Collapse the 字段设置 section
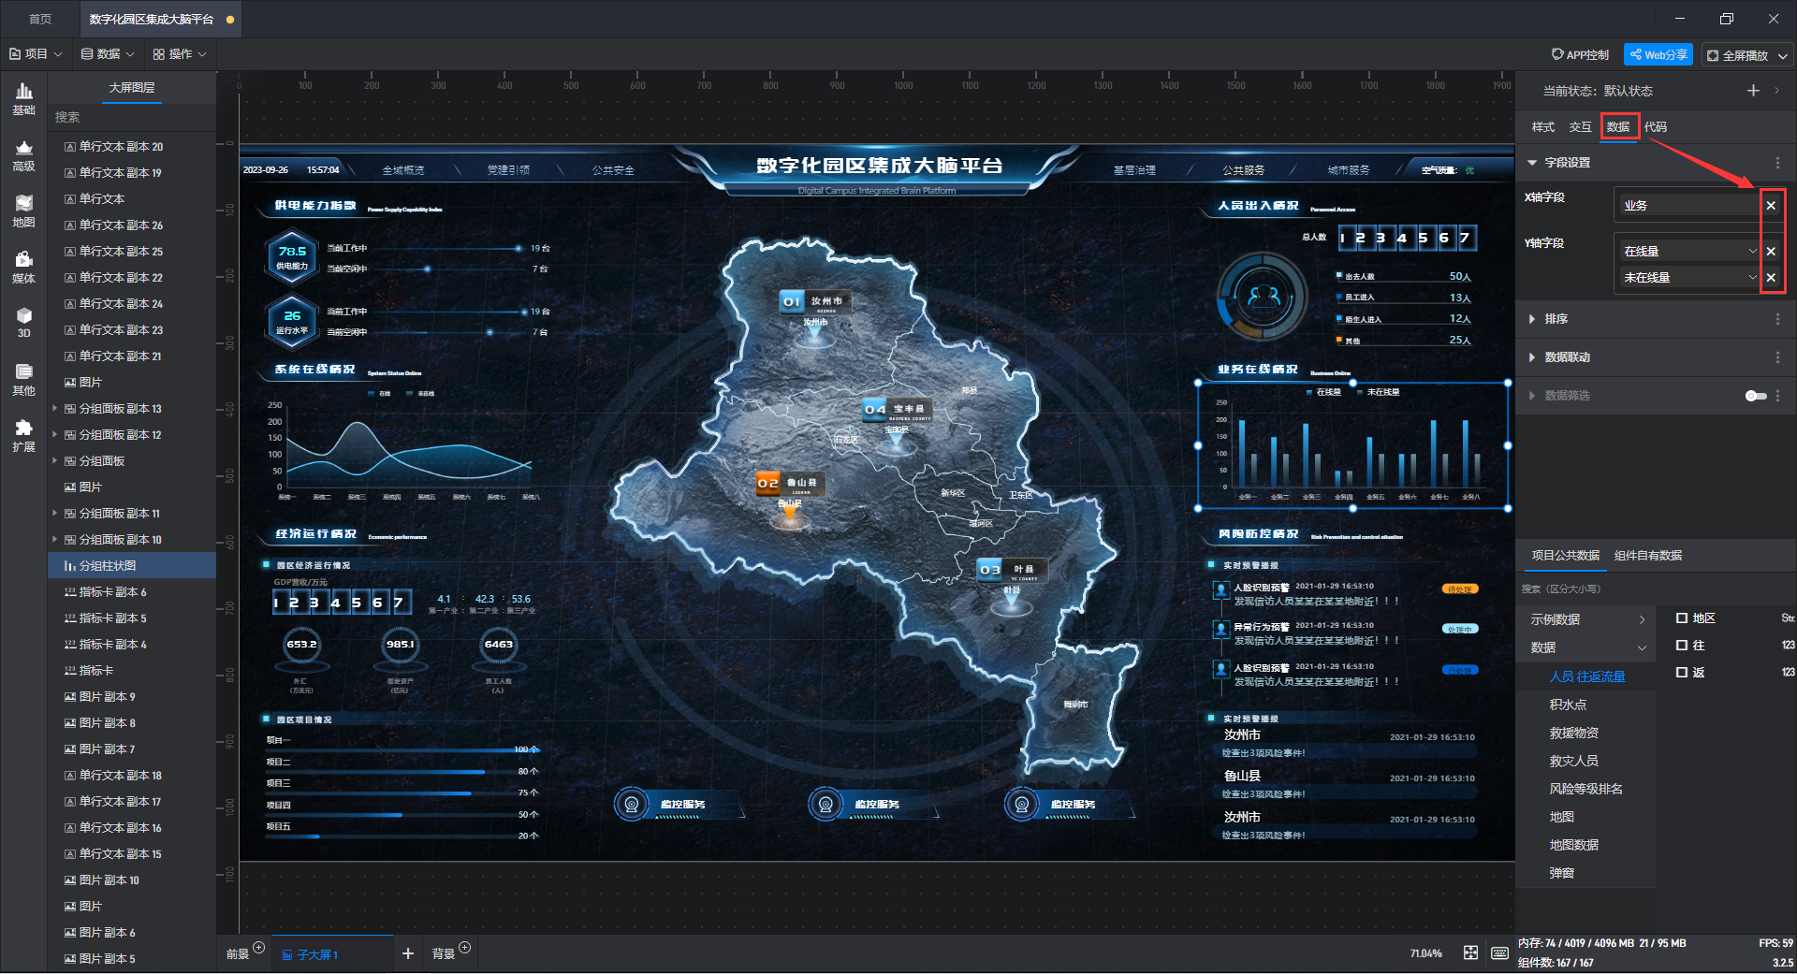Viewport: 1797px width, 974px height. (1532, 163)
